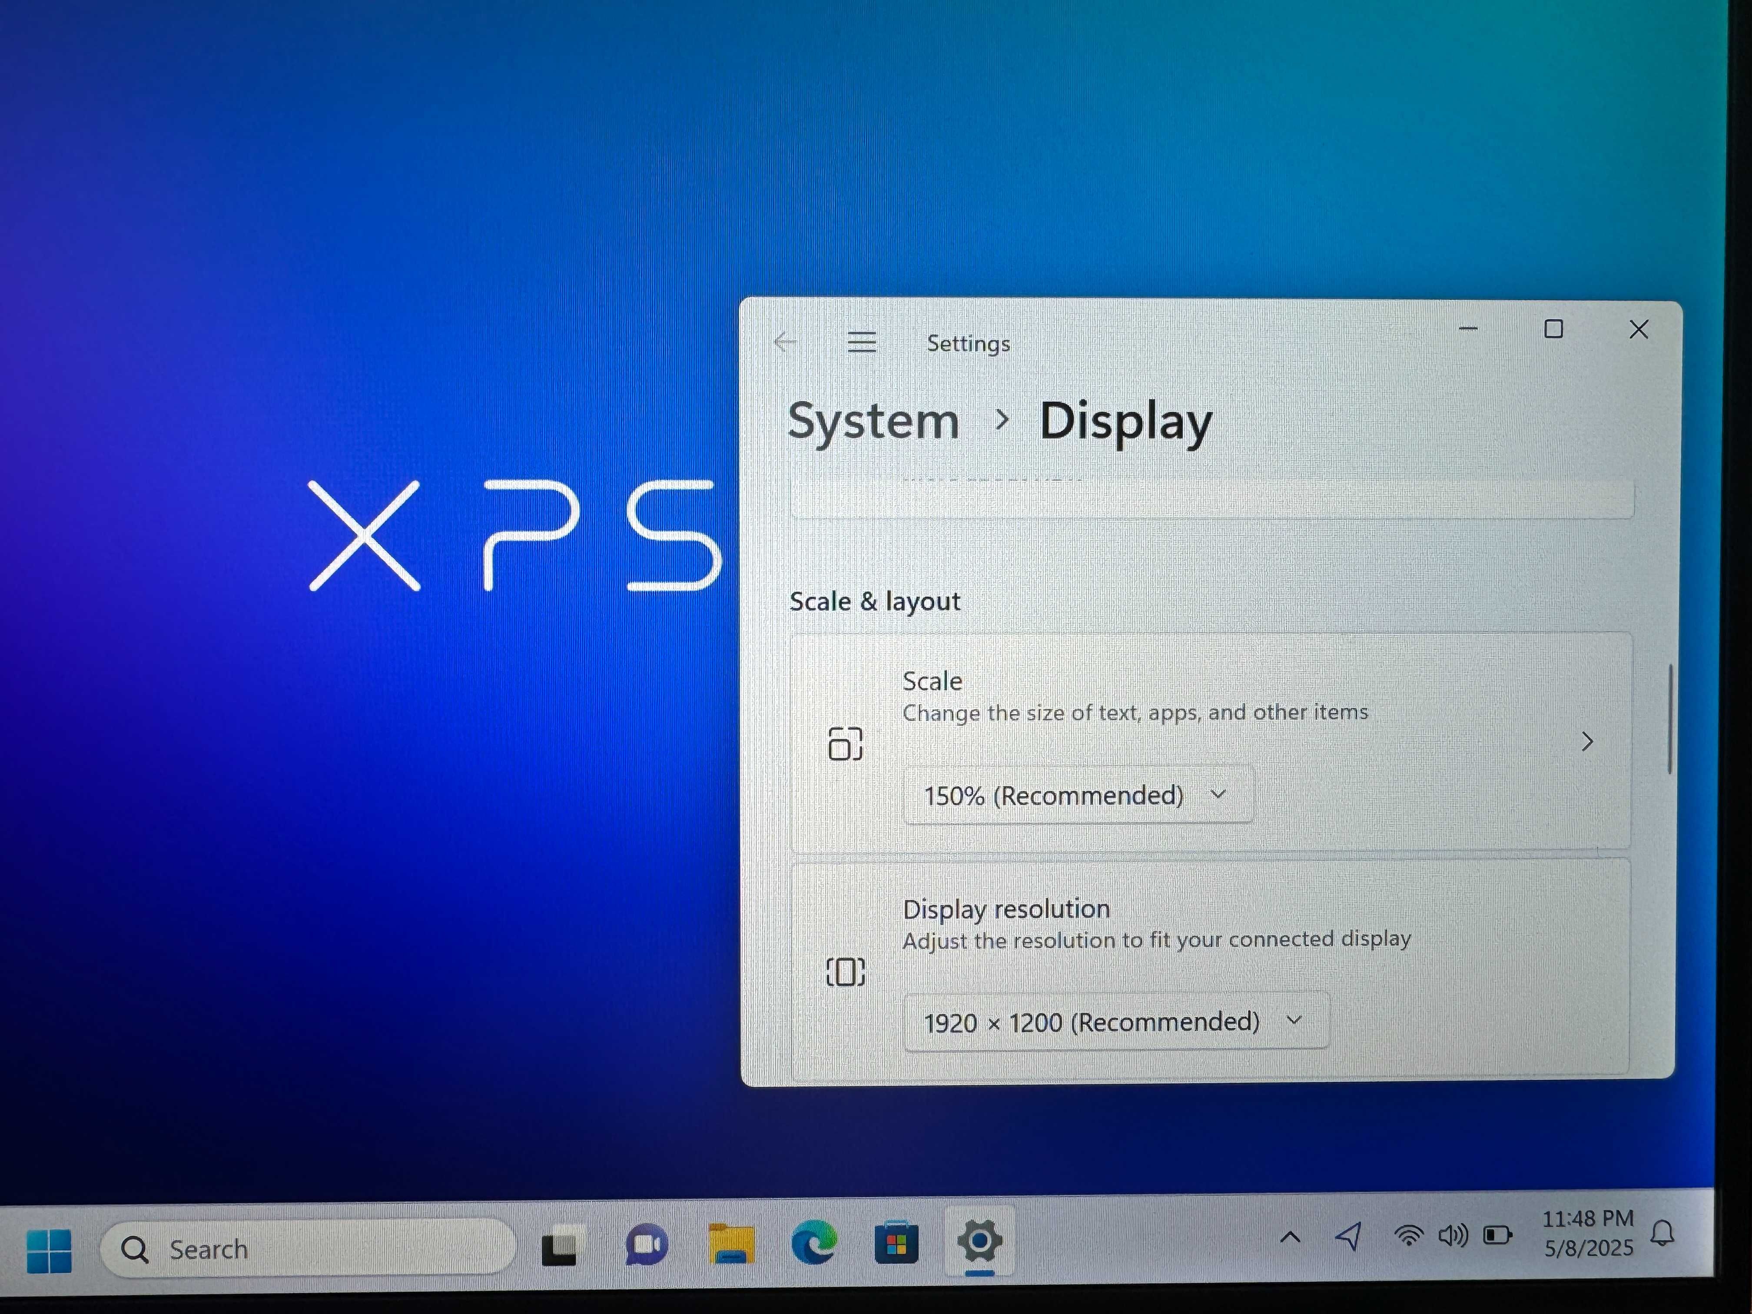Show hidden system tray icons
This screenshot has height=1314, width=1752.
click(x=1290, y=1237)
